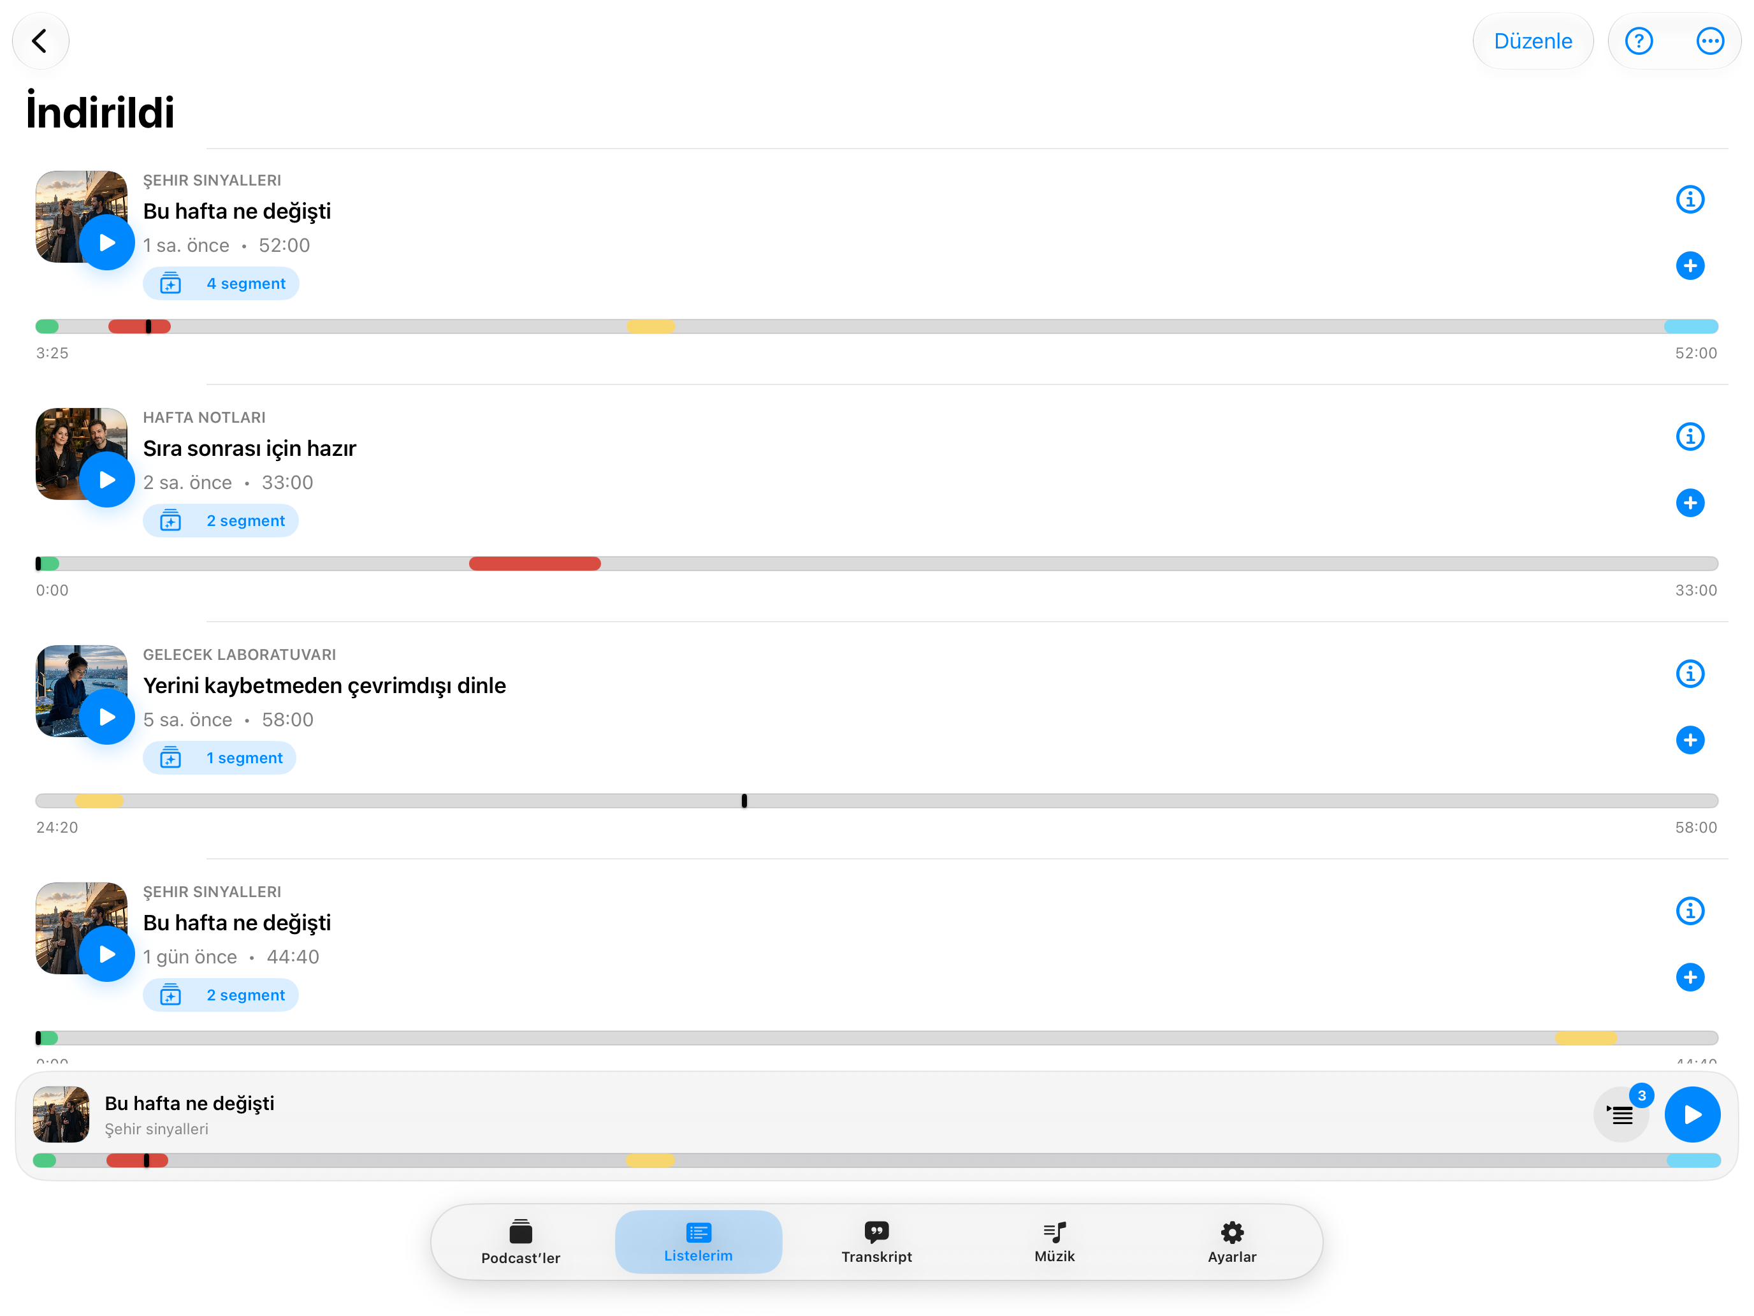1754x1316 pixels.
Task: Tap the Düzenle button
Action: point(1532,41)
